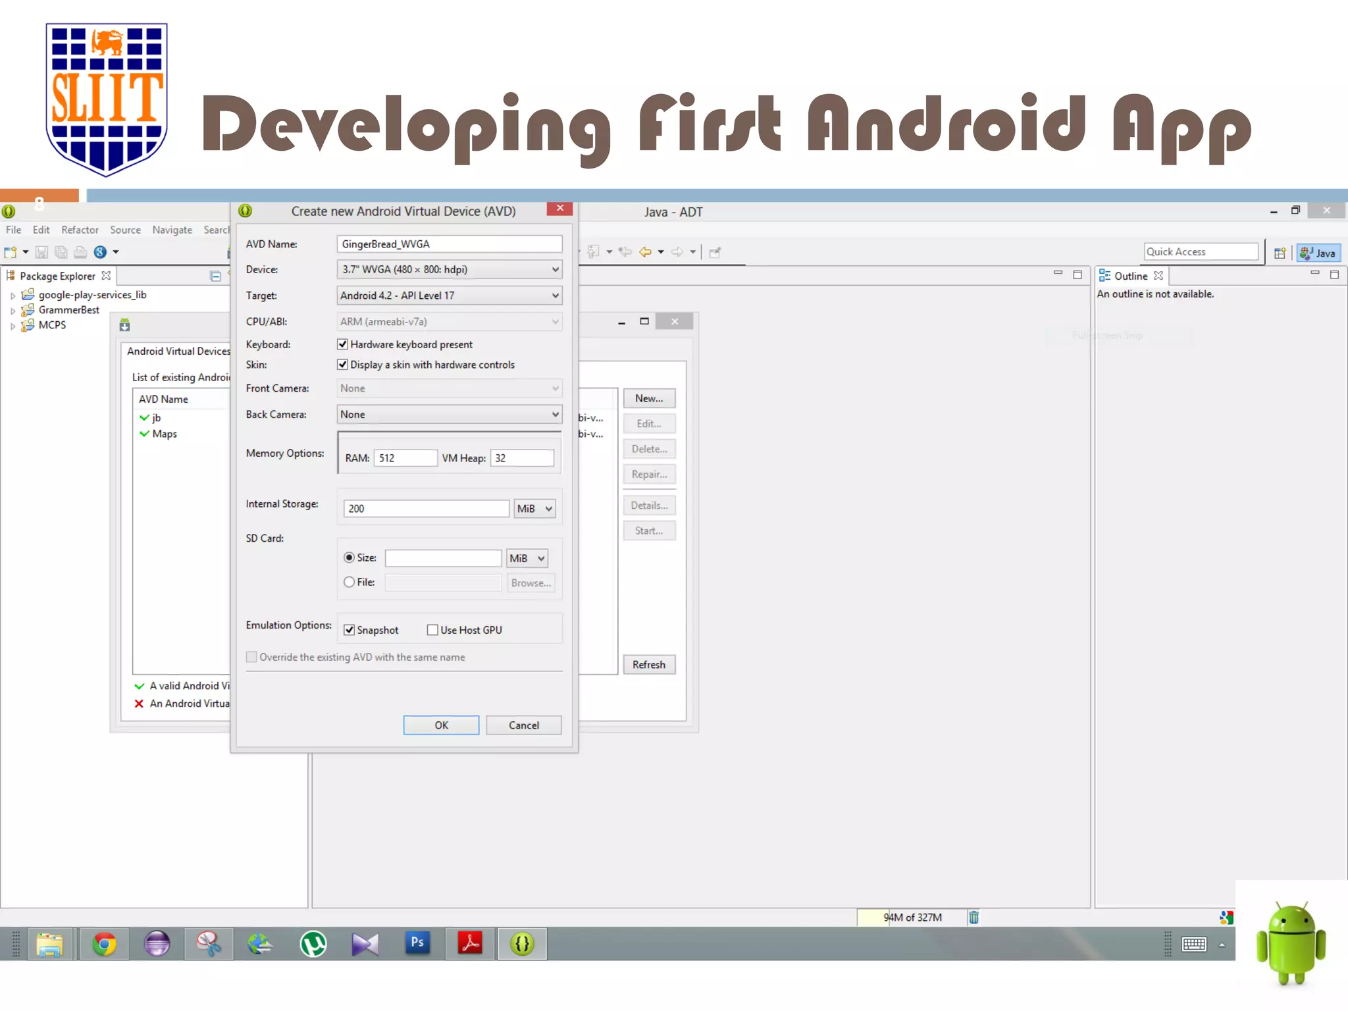Expand the MCPS project
Screen dimensions: 1348x1011
tap(13, 326)
